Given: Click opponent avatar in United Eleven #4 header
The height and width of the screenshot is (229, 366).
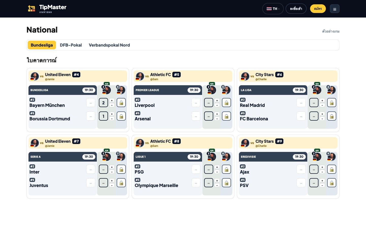Looking at the screenshot, I should (35, 76).
